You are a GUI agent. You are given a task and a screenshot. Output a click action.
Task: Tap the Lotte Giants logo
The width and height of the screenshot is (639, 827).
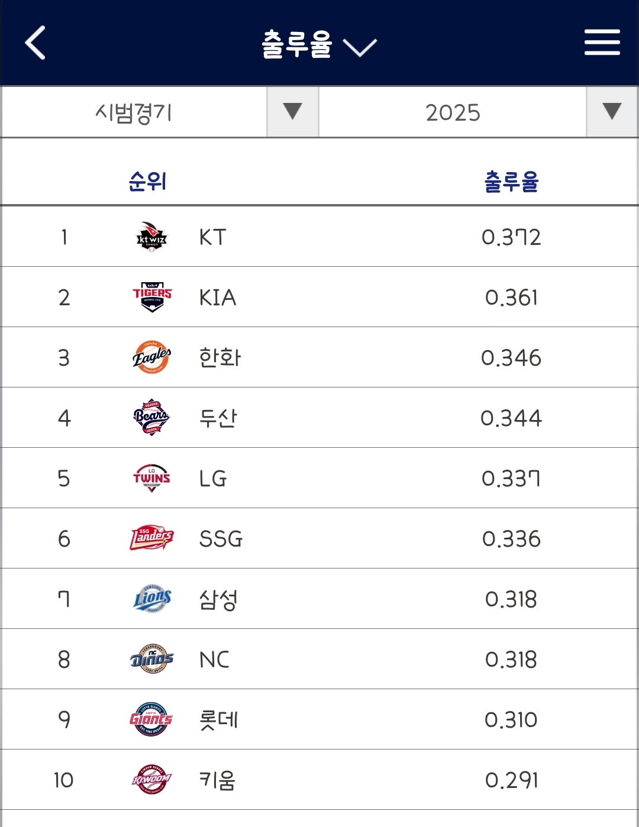151,720
